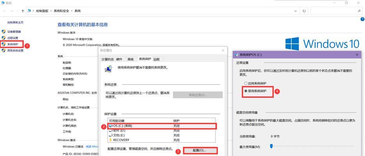
Task: Select RECOVERY drive row
Action: click(x=162, y=140)
